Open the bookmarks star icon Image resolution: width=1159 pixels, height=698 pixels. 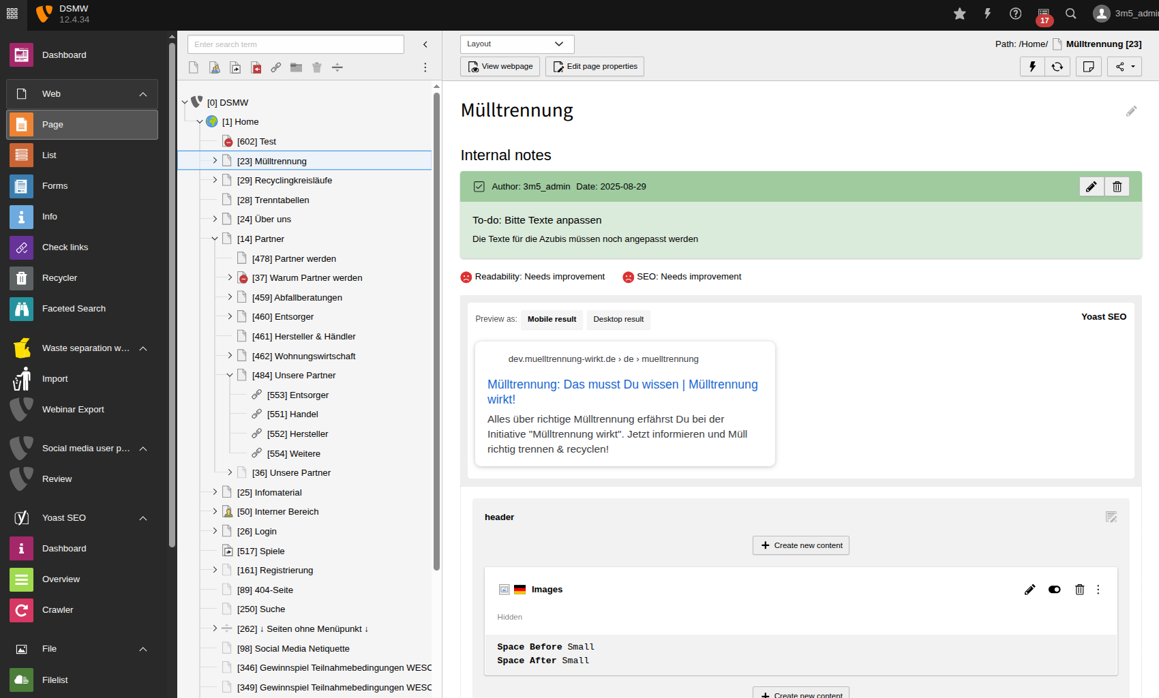[959, 14]
